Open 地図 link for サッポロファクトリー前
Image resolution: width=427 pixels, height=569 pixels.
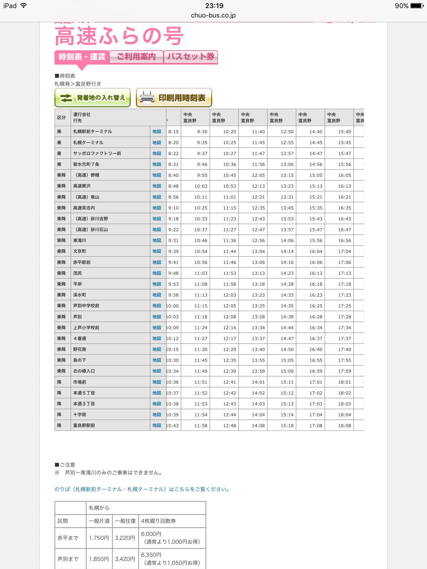(157, 153)
